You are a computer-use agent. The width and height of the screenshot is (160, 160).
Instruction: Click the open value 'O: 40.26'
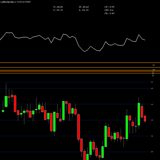click(58, 7)
